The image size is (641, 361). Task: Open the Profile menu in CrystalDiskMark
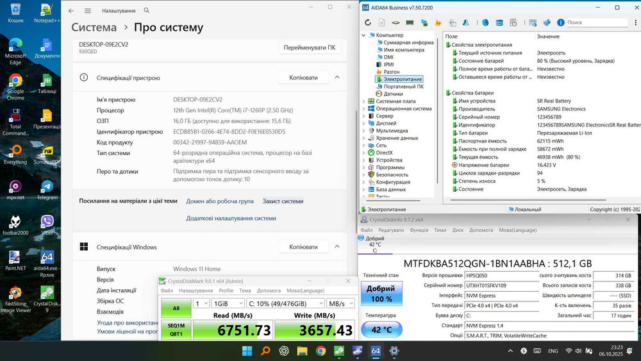[x=226, y=290]
